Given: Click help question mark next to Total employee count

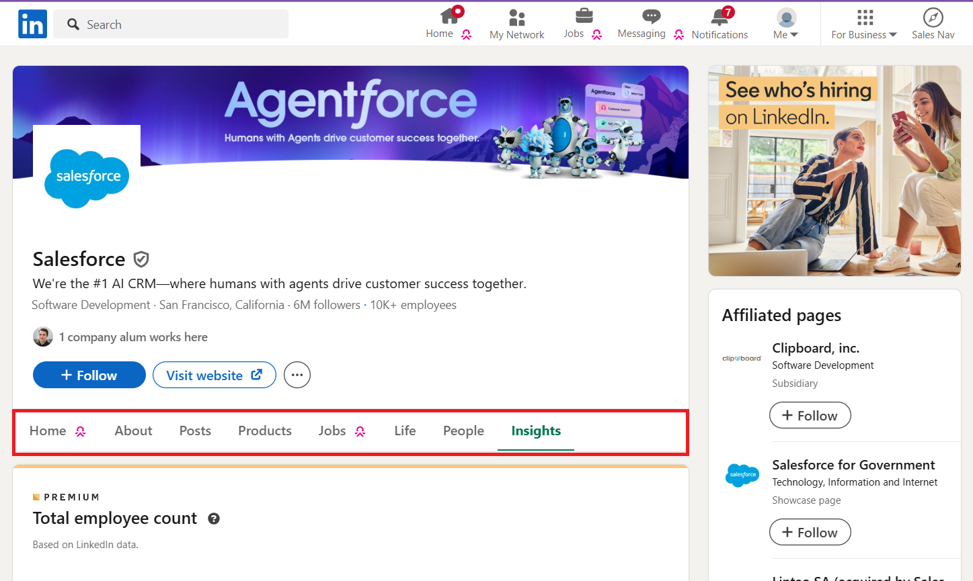Looking at the screenshot, I should coord(214,519).
